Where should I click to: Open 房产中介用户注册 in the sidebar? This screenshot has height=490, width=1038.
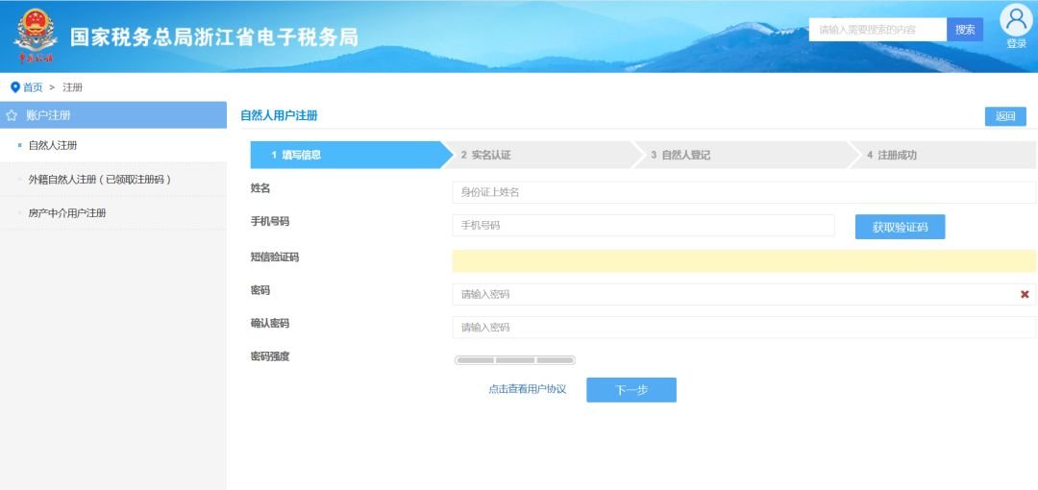(67, 213)
